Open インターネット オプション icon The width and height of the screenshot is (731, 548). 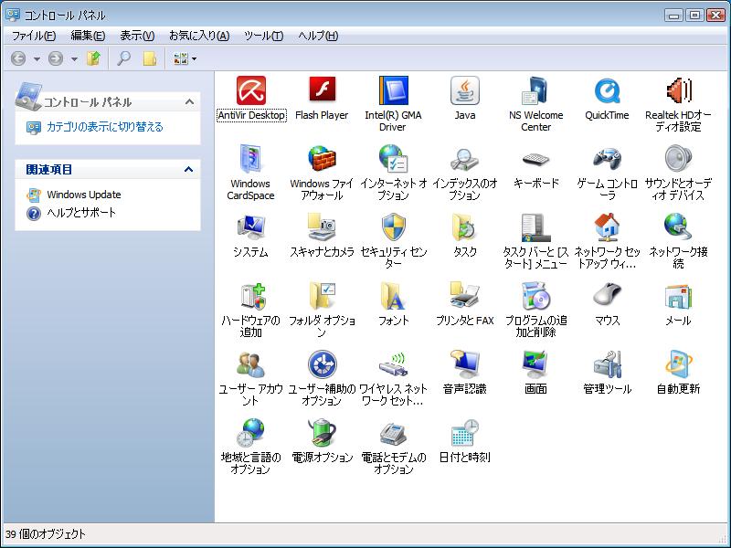tap(393, 159)
